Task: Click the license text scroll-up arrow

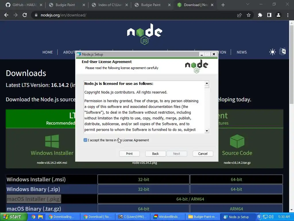Action: 207,83
